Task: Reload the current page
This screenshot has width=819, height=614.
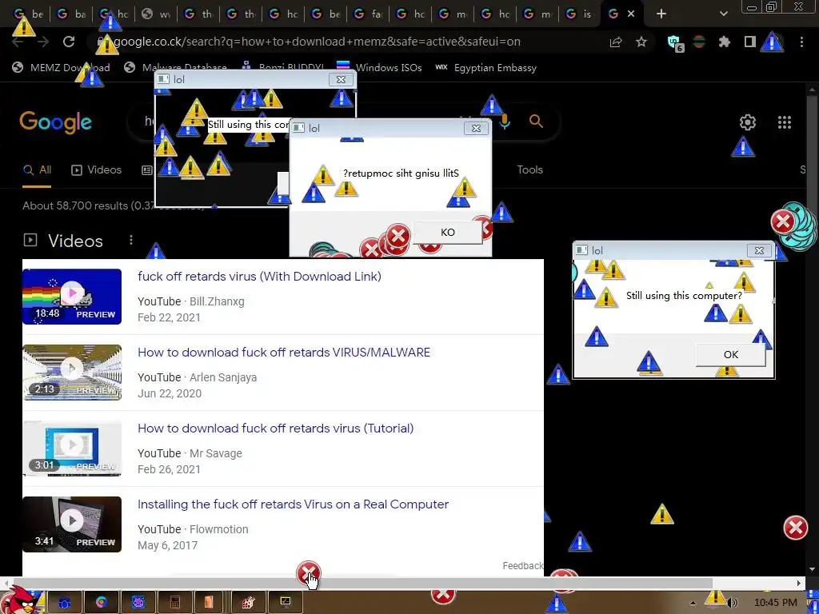Action: tap(69, 42)
